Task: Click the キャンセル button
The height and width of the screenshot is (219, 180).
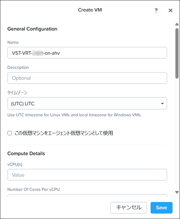Action: [129, 208]
